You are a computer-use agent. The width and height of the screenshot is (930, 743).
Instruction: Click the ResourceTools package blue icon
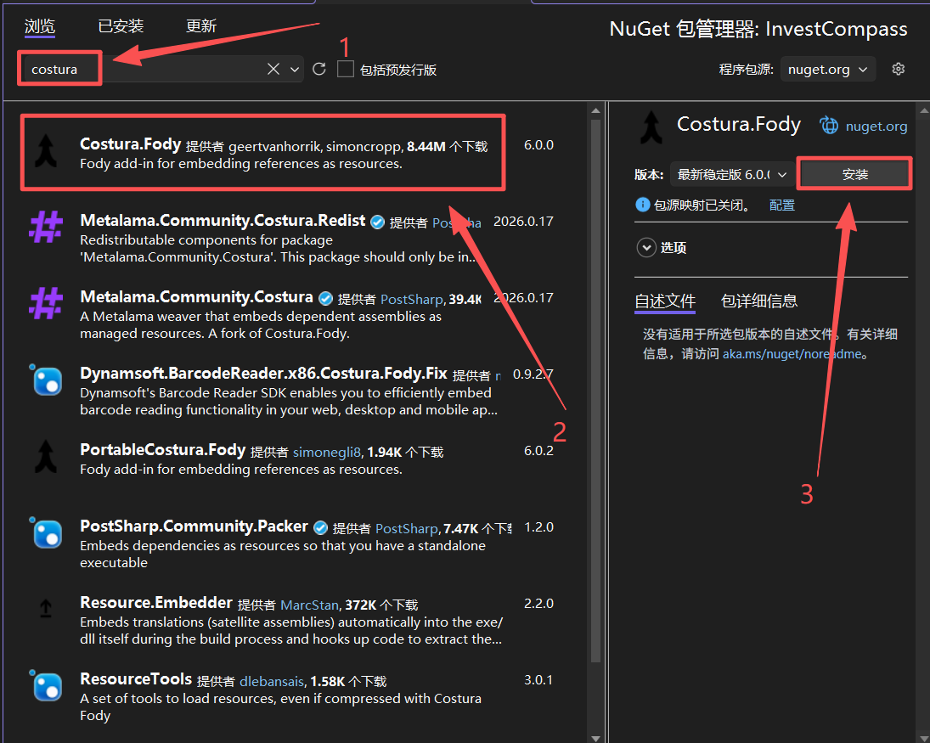coord(47,687)
